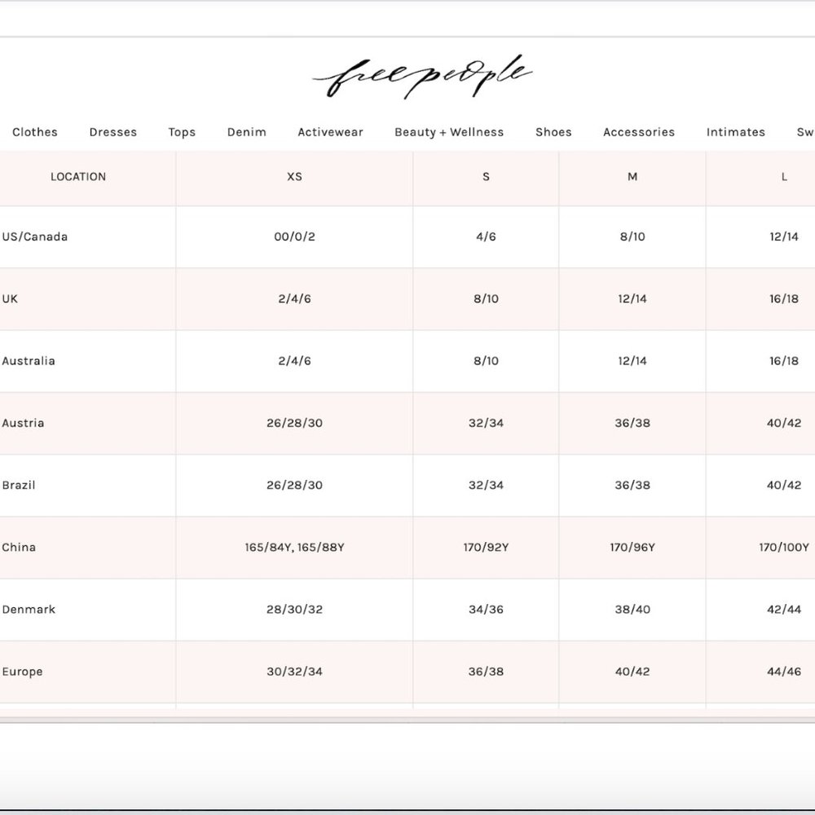815x815 pixels.
Task: Select China M value 170/96Y
Action: coord(632,548)
